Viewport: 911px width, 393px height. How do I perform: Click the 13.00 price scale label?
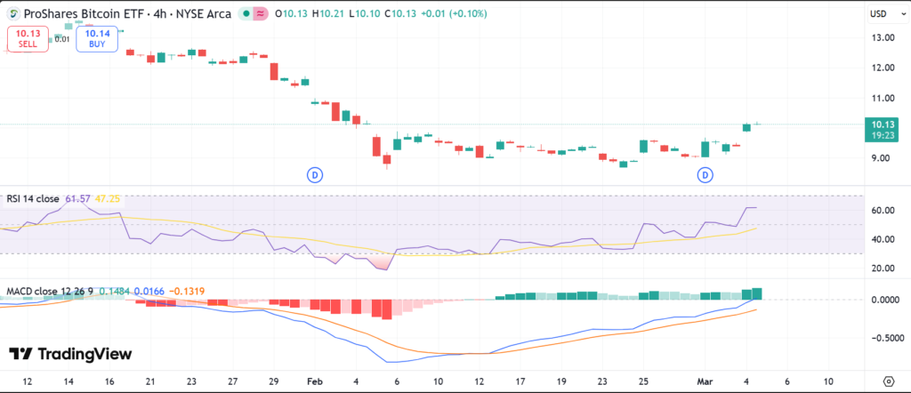(x=883, y=37)
